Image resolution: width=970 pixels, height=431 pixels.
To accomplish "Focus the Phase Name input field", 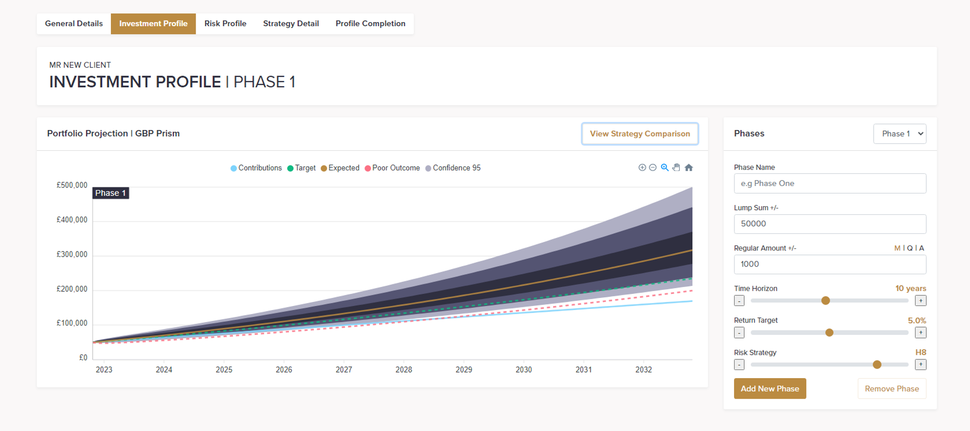I will point(830,183).
